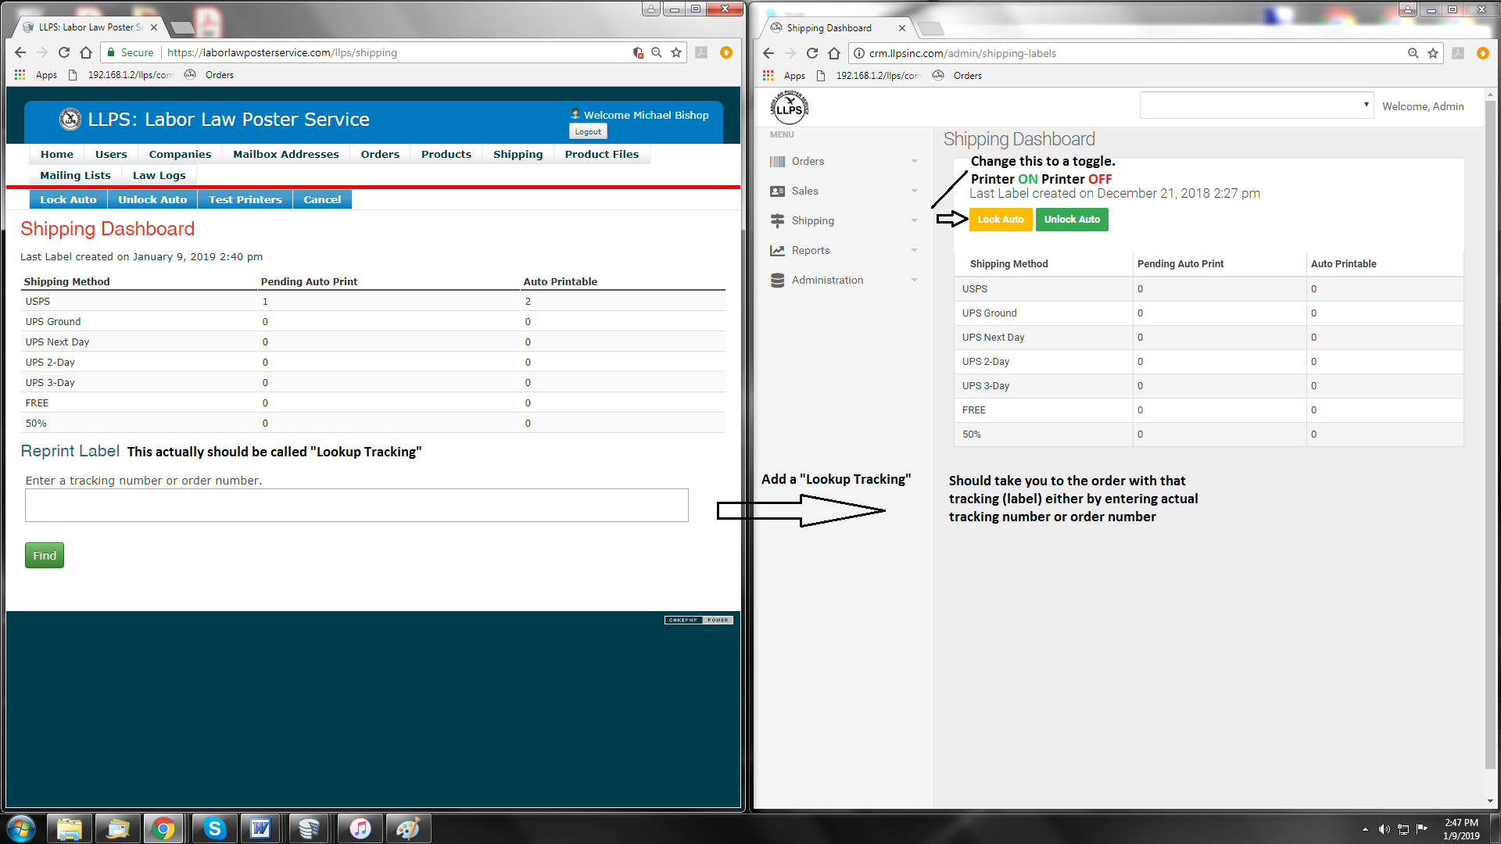The image size is (1501, 844).
Task: Click the green Find button
Action: pos(45,556)
